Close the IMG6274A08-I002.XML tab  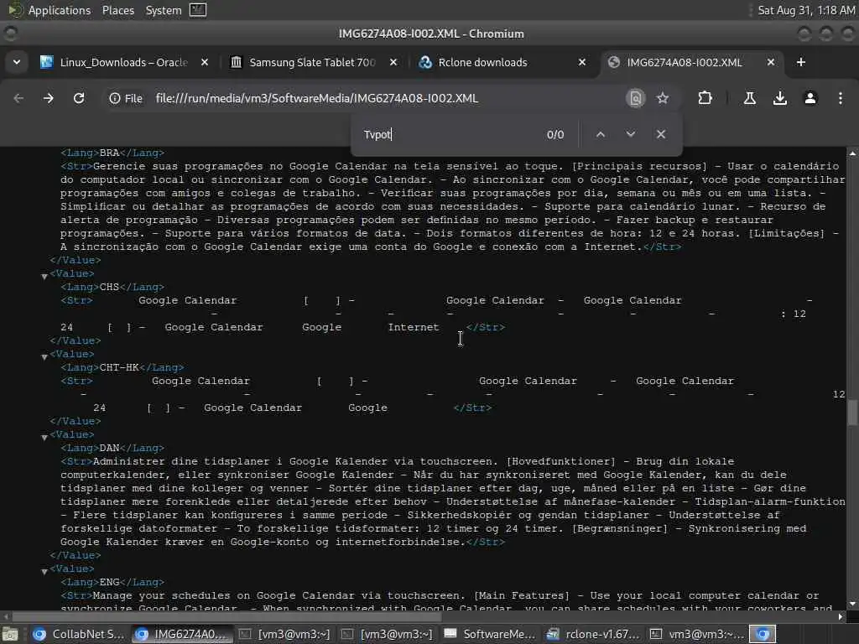[x=771, y=62]
